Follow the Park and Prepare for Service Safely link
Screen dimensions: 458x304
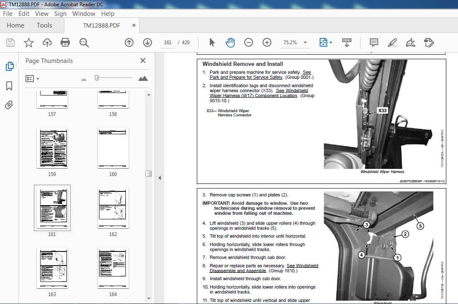(246, 77)
